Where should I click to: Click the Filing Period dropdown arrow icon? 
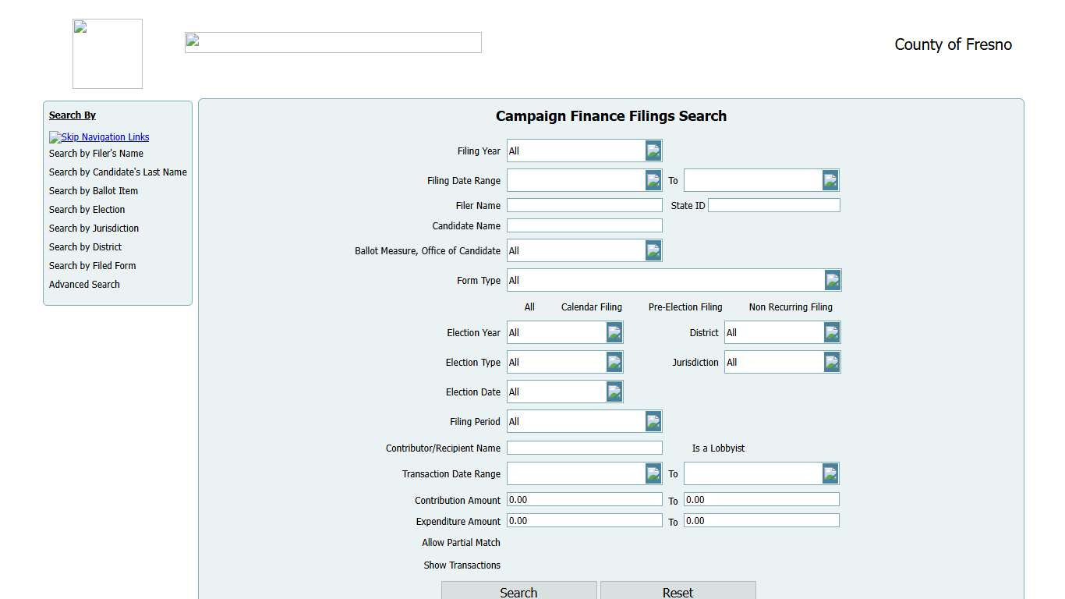(x=653, y=421)
